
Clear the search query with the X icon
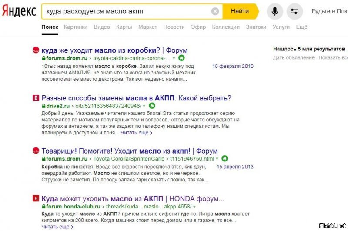(215, 11)
